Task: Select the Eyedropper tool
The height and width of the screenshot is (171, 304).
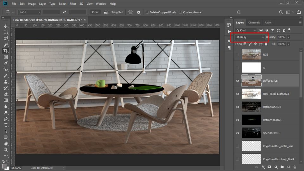Action: click(x=6, y=63)
